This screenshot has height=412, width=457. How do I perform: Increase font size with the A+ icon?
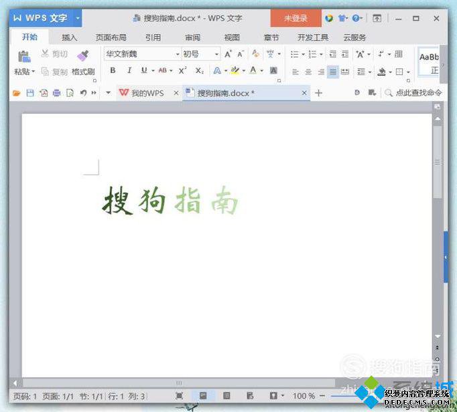coord(228,54)
